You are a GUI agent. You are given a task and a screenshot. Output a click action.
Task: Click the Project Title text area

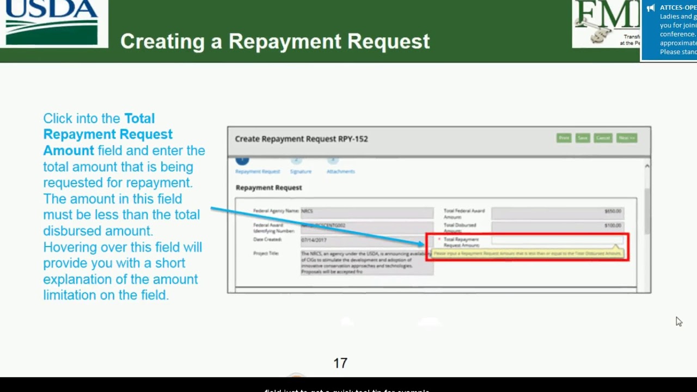click(367, 262)
